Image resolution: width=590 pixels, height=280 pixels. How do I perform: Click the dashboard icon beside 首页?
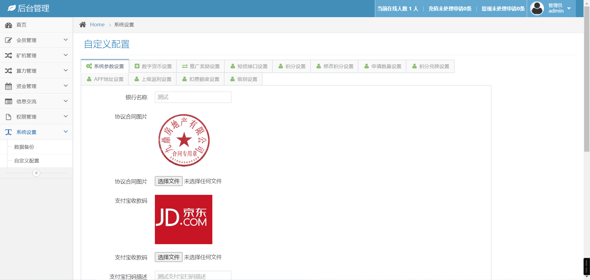click(9, 25)
